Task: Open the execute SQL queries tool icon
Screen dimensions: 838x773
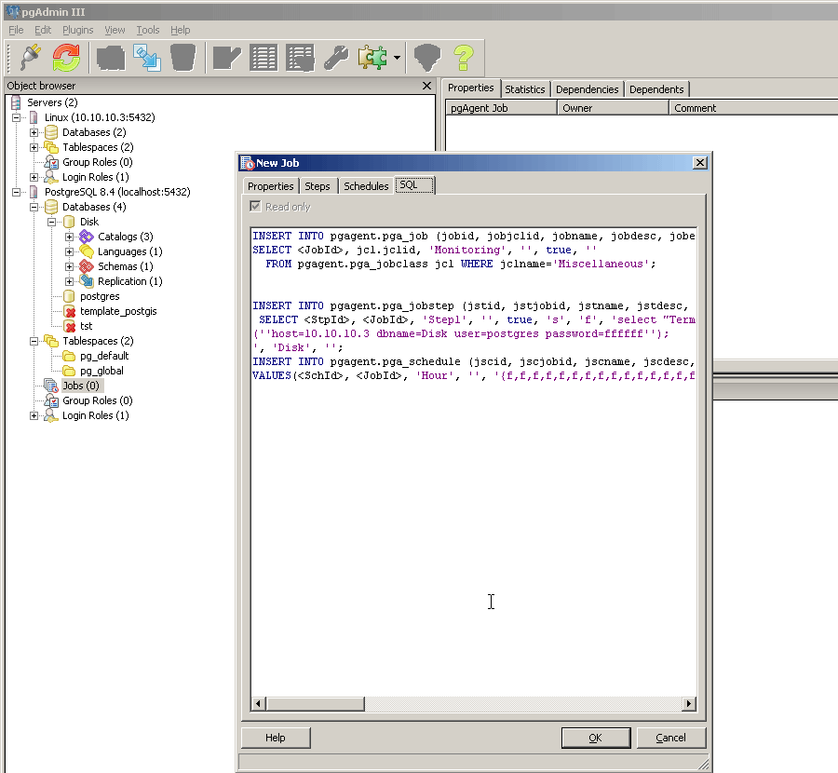Action: point(225,58)
